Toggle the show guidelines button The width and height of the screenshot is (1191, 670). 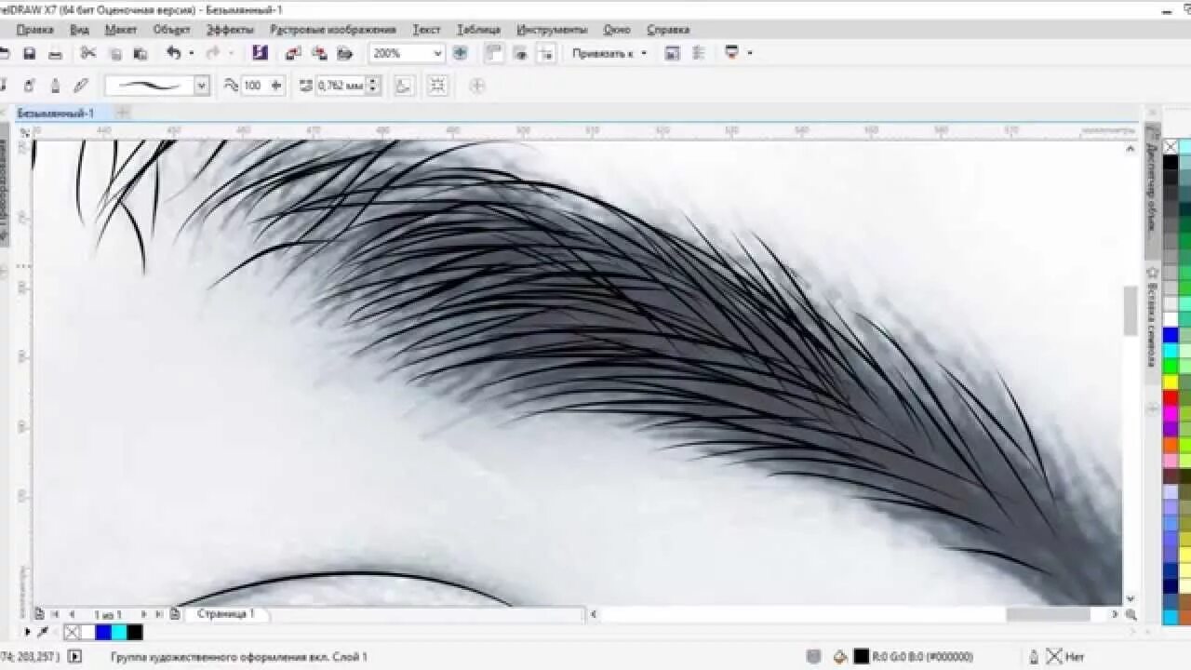[546, 53]
